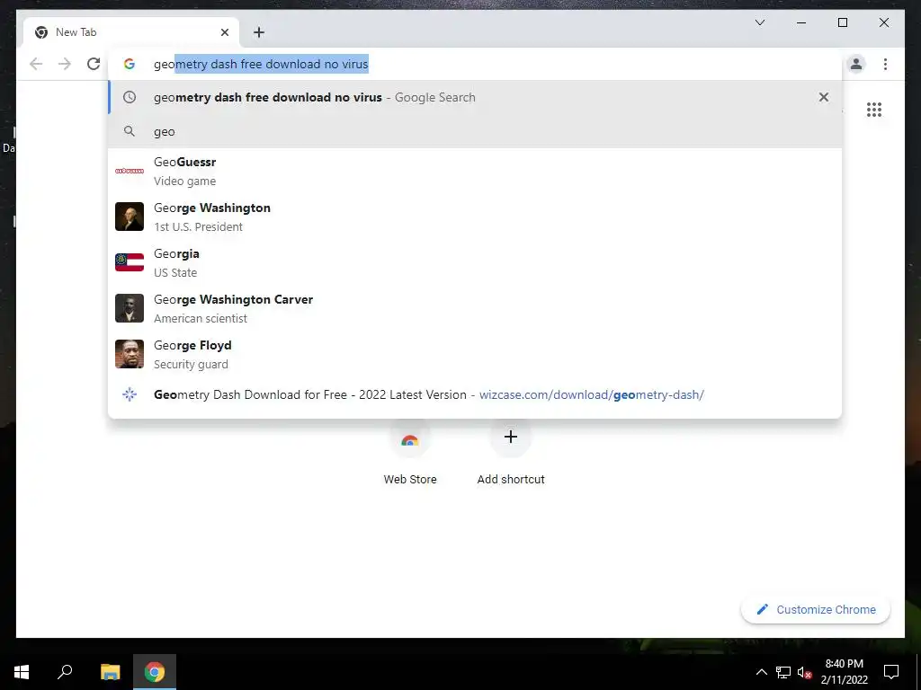The image size is (921, 690).
Task: Pick the George Washington Carver suggestion text
Action: 233,299
